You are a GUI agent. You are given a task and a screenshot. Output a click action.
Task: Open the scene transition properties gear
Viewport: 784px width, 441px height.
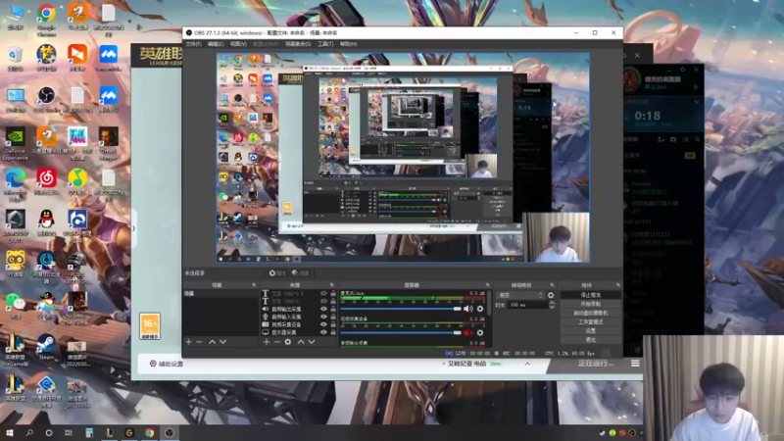click(x=551, y=296)
